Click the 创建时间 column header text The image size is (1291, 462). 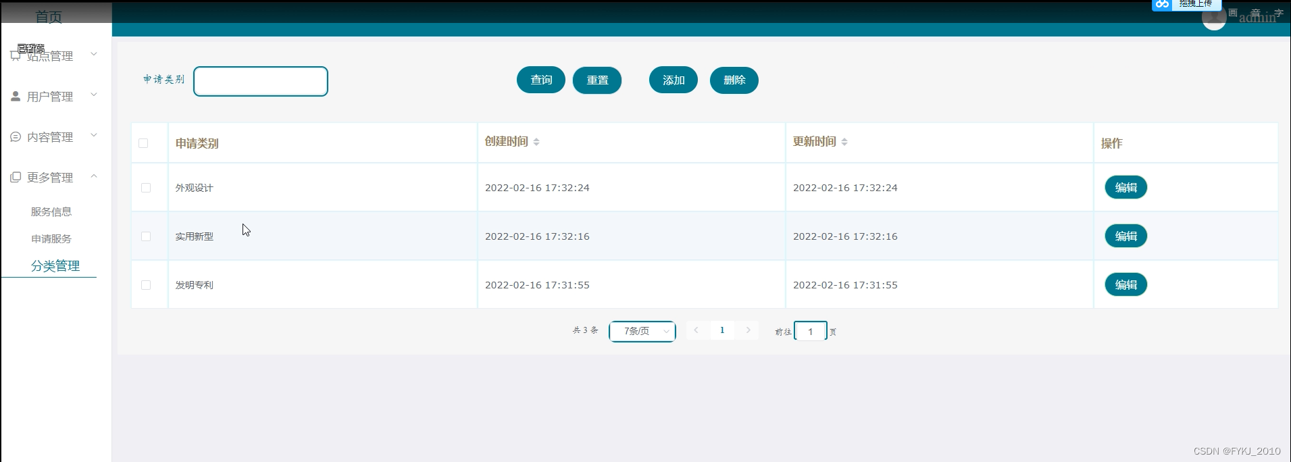507,142
